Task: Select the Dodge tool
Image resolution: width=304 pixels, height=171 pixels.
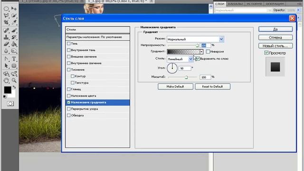Action: point(14,51)
